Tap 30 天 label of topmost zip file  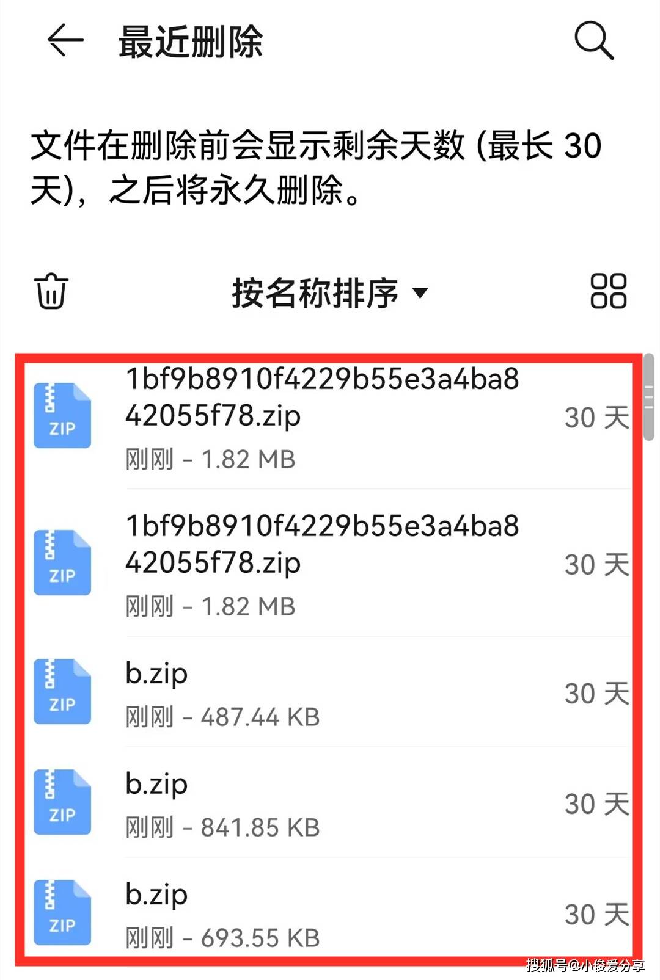coord(597,418)
